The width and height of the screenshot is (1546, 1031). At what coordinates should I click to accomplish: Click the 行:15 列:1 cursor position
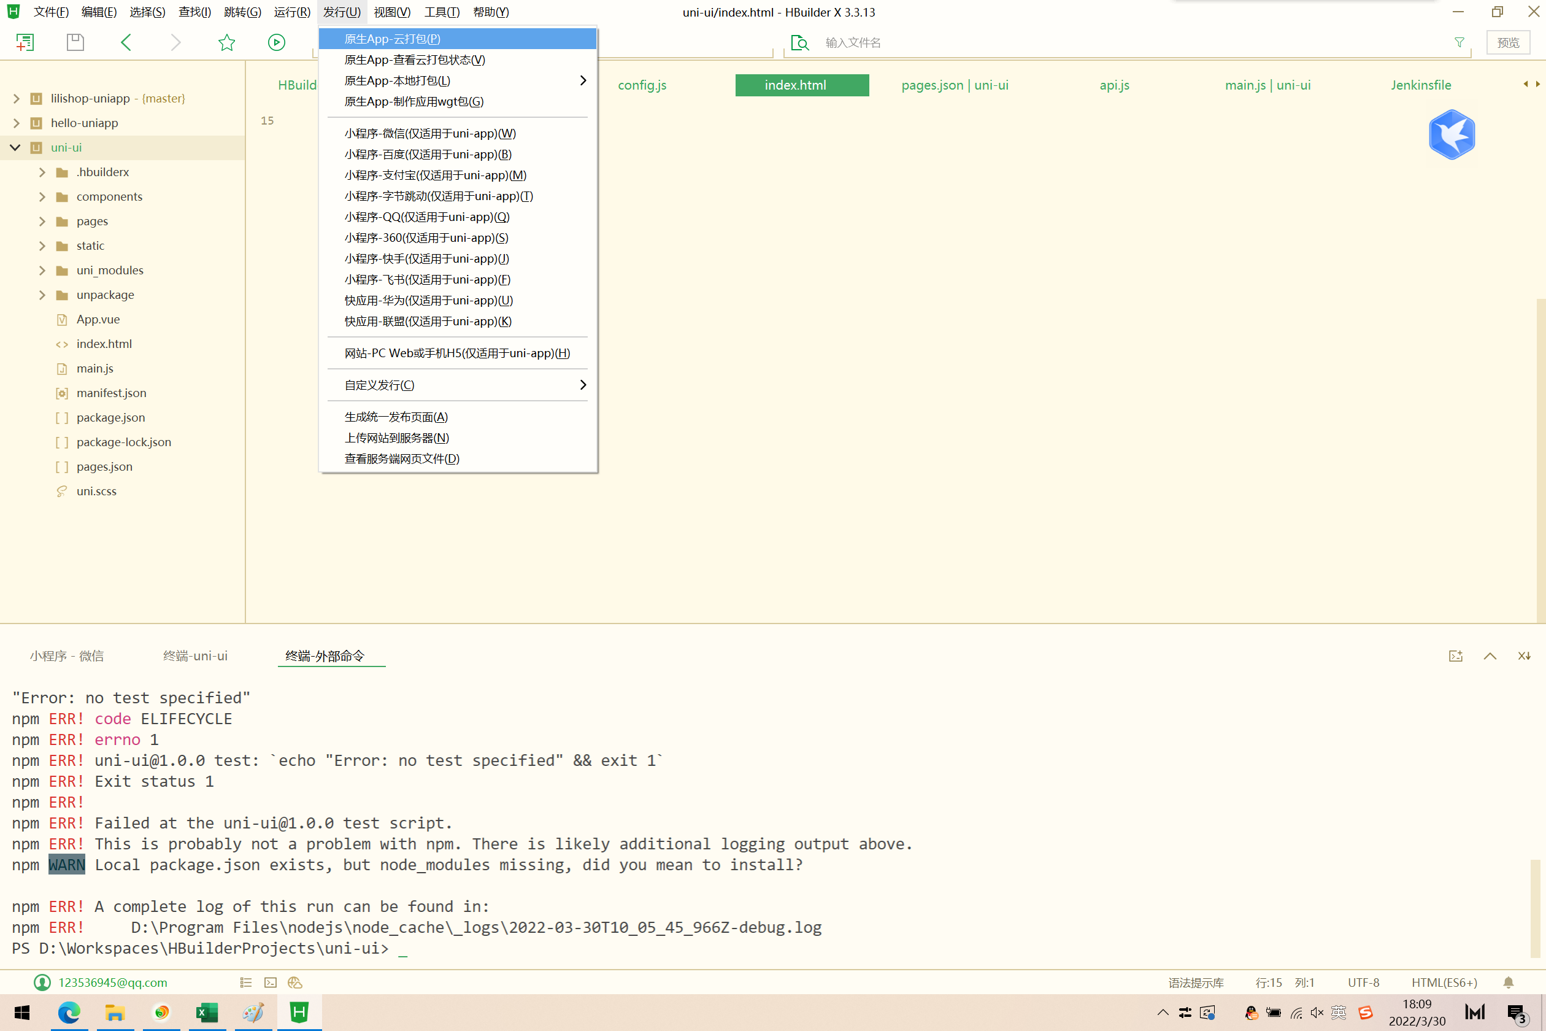click(x=1285, y=983)
